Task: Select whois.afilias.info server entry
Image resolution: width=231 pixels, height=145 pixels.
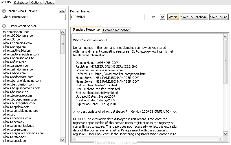Action: 14,62
